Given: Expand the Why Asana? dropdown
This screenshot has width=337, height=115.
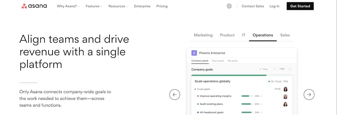Looking at the screenshot, I should tap(68, 6).
